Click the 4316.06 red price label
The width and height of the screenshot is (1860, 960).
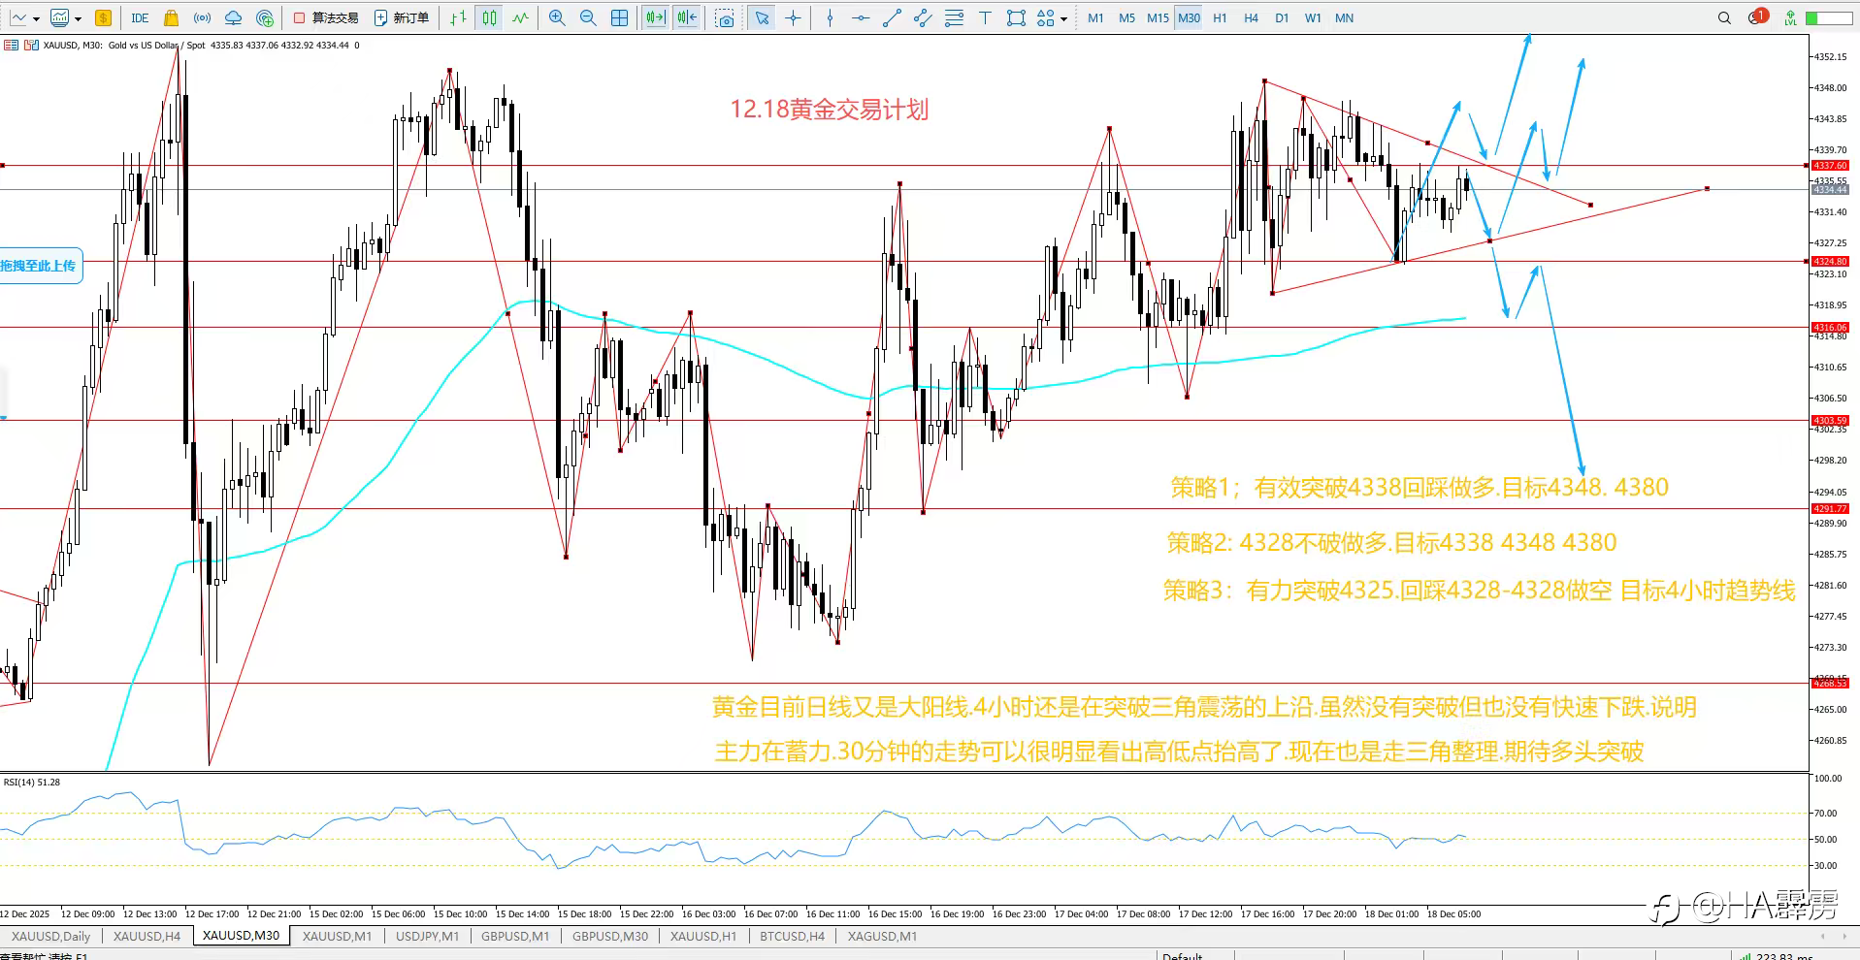point(1831,328)
